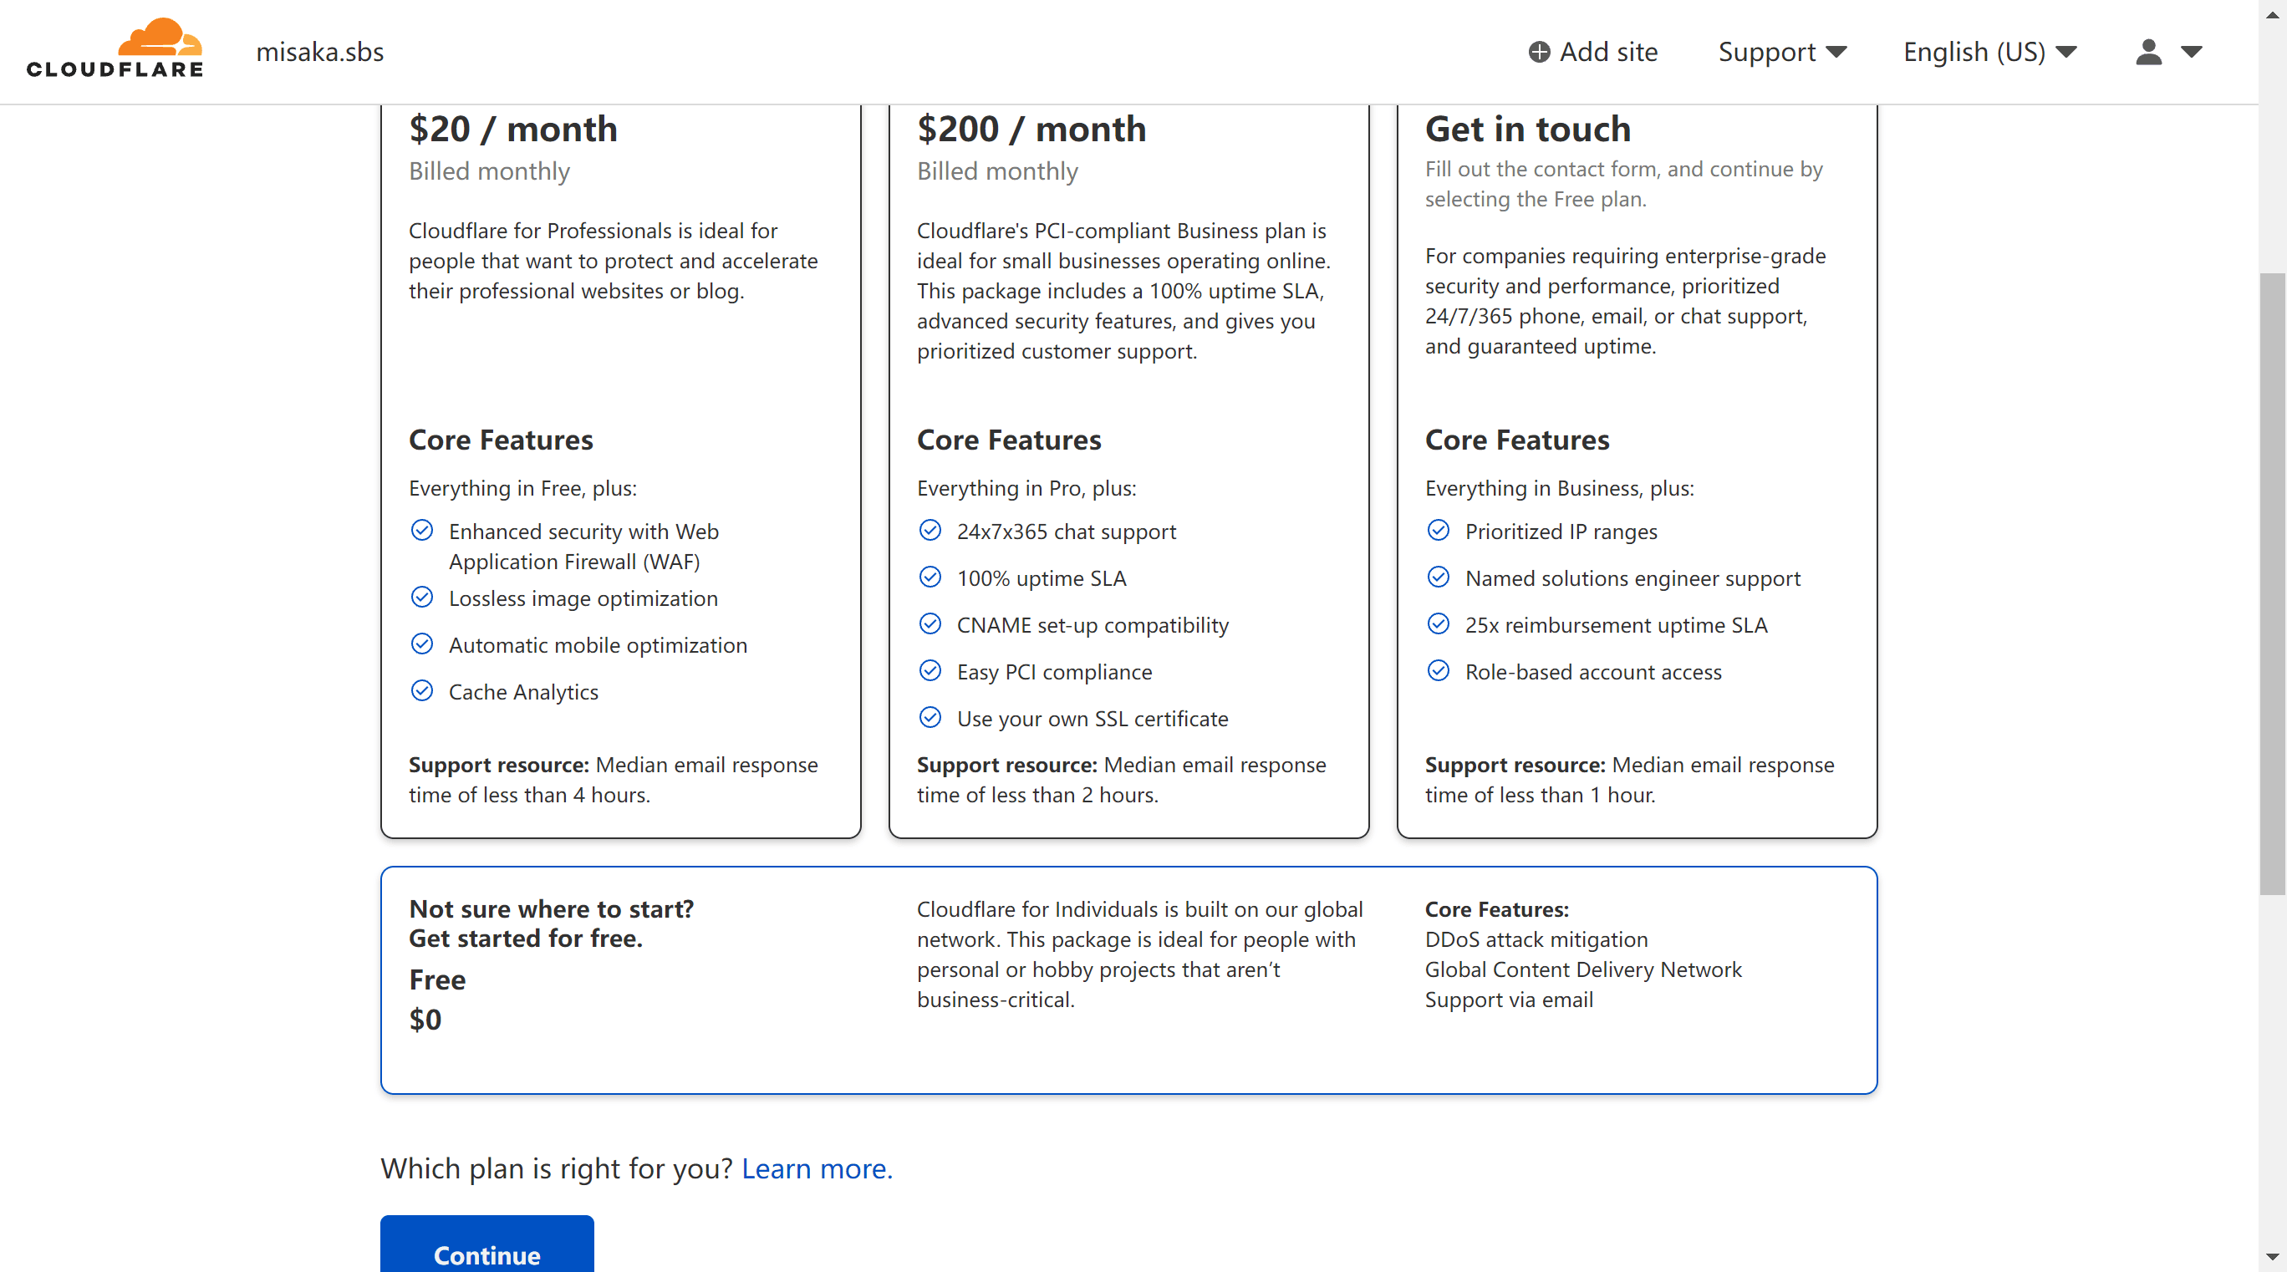
Task: Click checkmark icon next to Lossless image optimization
Action: (423, 598)
